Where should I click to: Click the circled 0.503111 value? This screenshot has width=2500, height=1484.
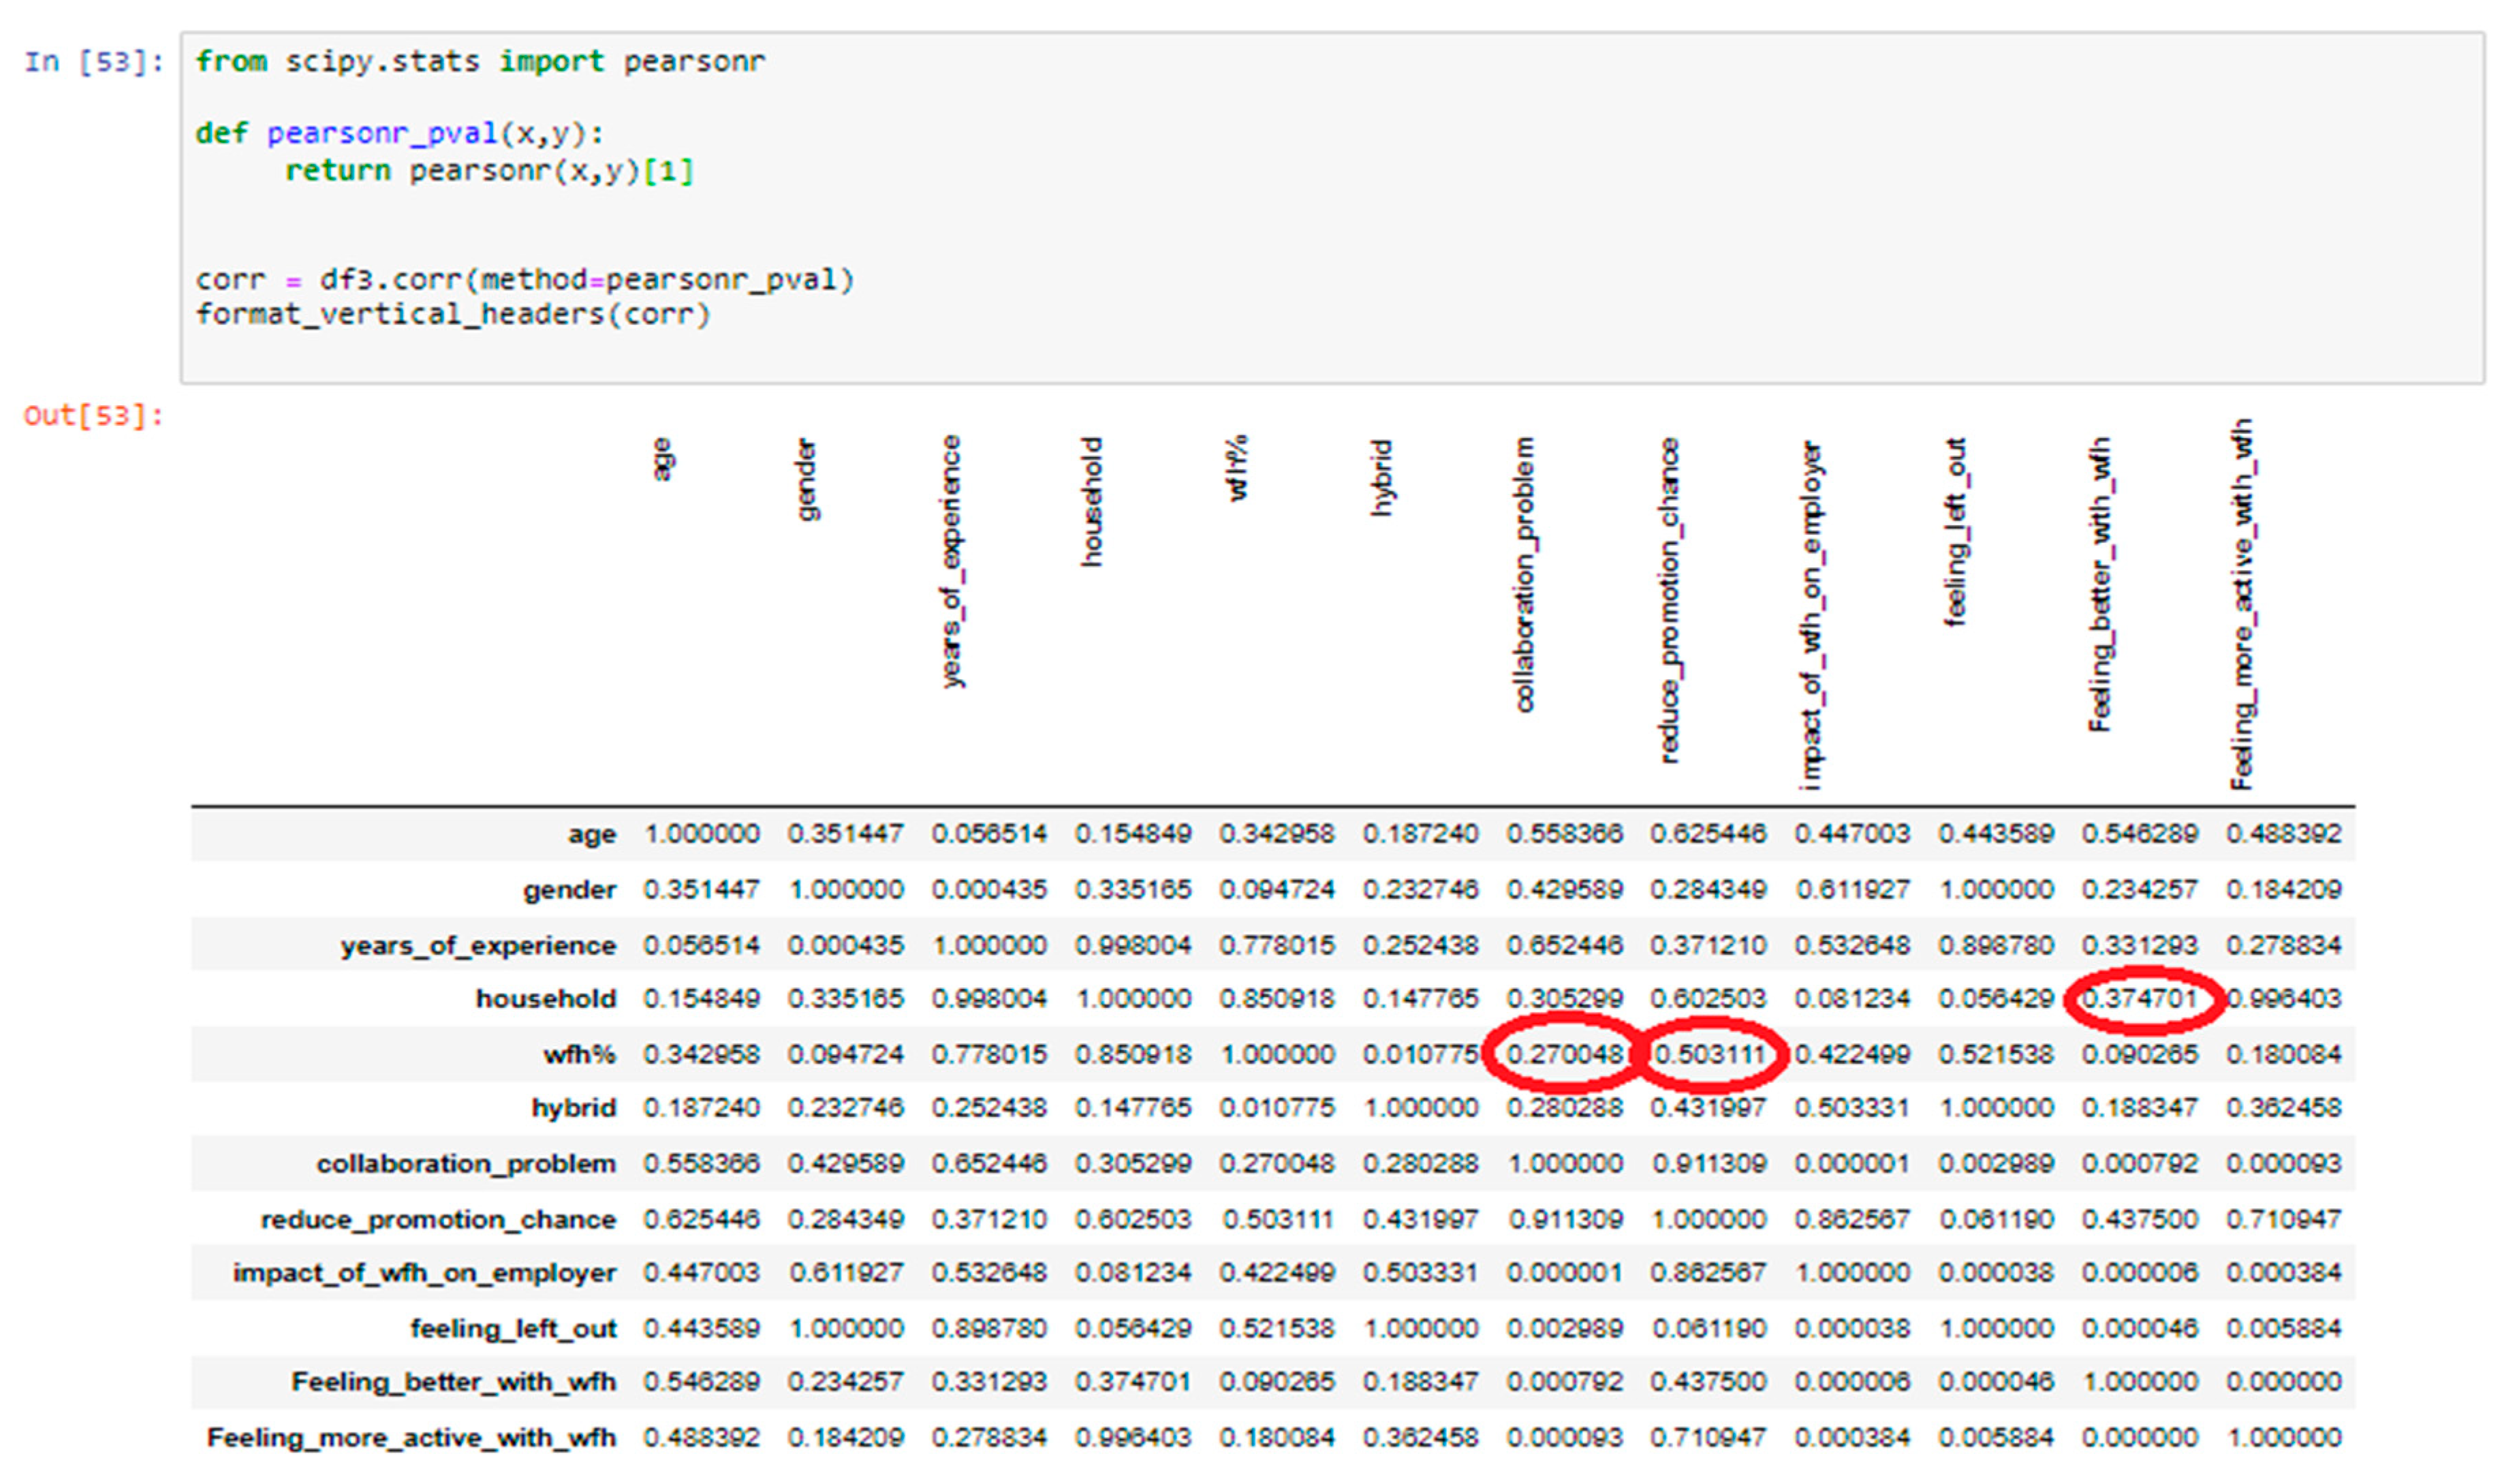[1708, 1054]
